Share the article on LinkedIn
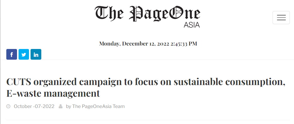The image size is (294, 124). (x=36, y=54)
